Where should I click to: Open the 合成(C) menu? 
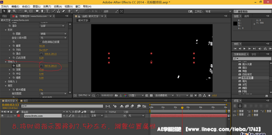point(26,7)
